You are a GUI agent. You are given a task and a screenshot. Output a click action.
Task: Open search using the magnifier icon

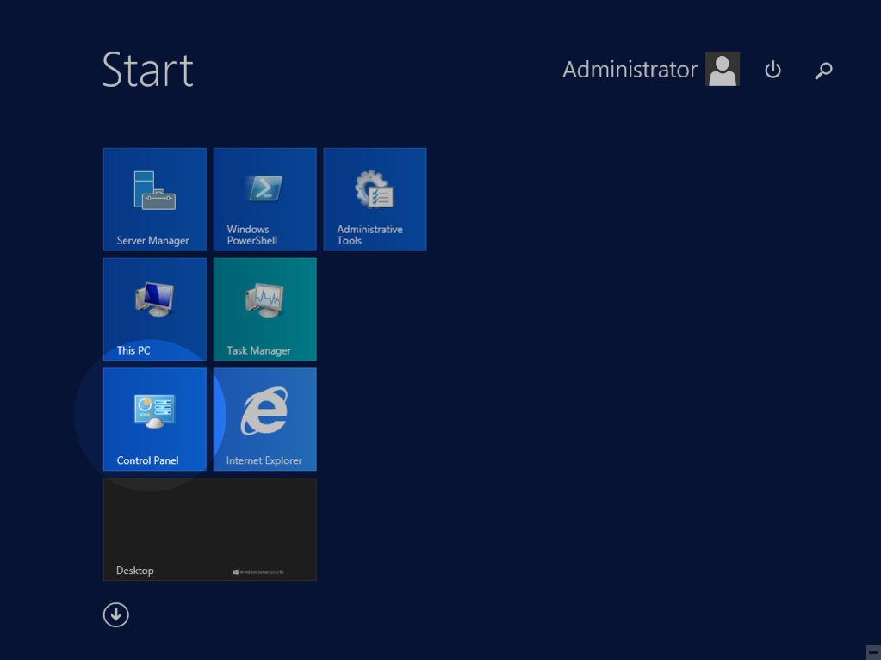823,71
